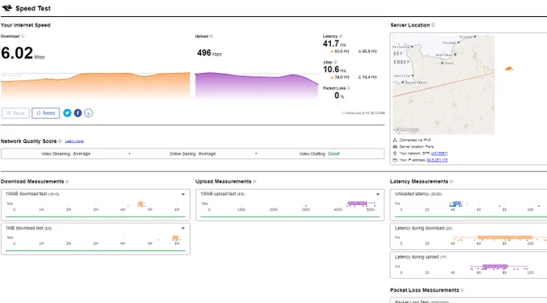The image size is (547, 303).
Task: Open the Packet Loss Measurements info icon
Action: click(x=463, y=290)
